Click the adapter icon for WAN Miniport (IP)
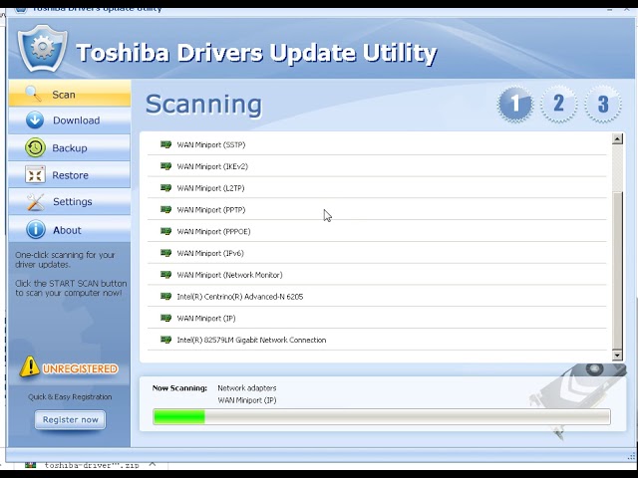The width and height of the screenshot is (638, 478). 165,318
